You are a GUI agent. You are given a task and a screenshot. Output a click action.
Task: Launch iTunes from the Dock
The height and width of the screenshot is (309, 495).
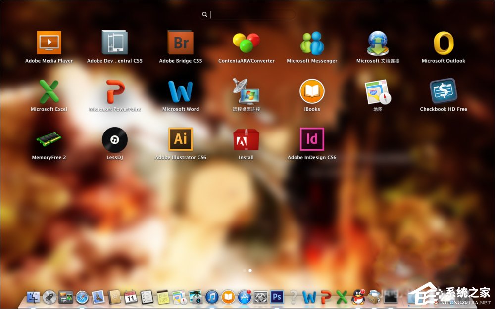(212, 297)
